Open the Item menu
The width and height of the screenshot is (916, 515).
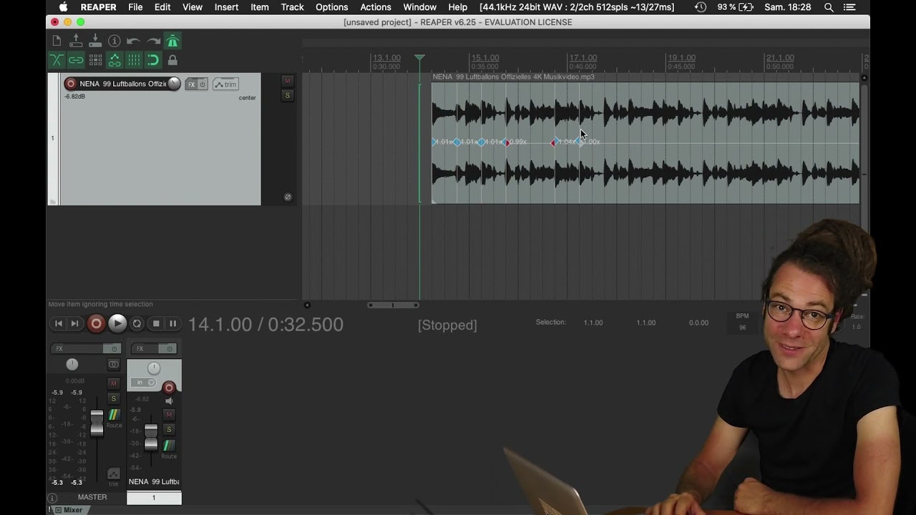[x=260, y=7]
